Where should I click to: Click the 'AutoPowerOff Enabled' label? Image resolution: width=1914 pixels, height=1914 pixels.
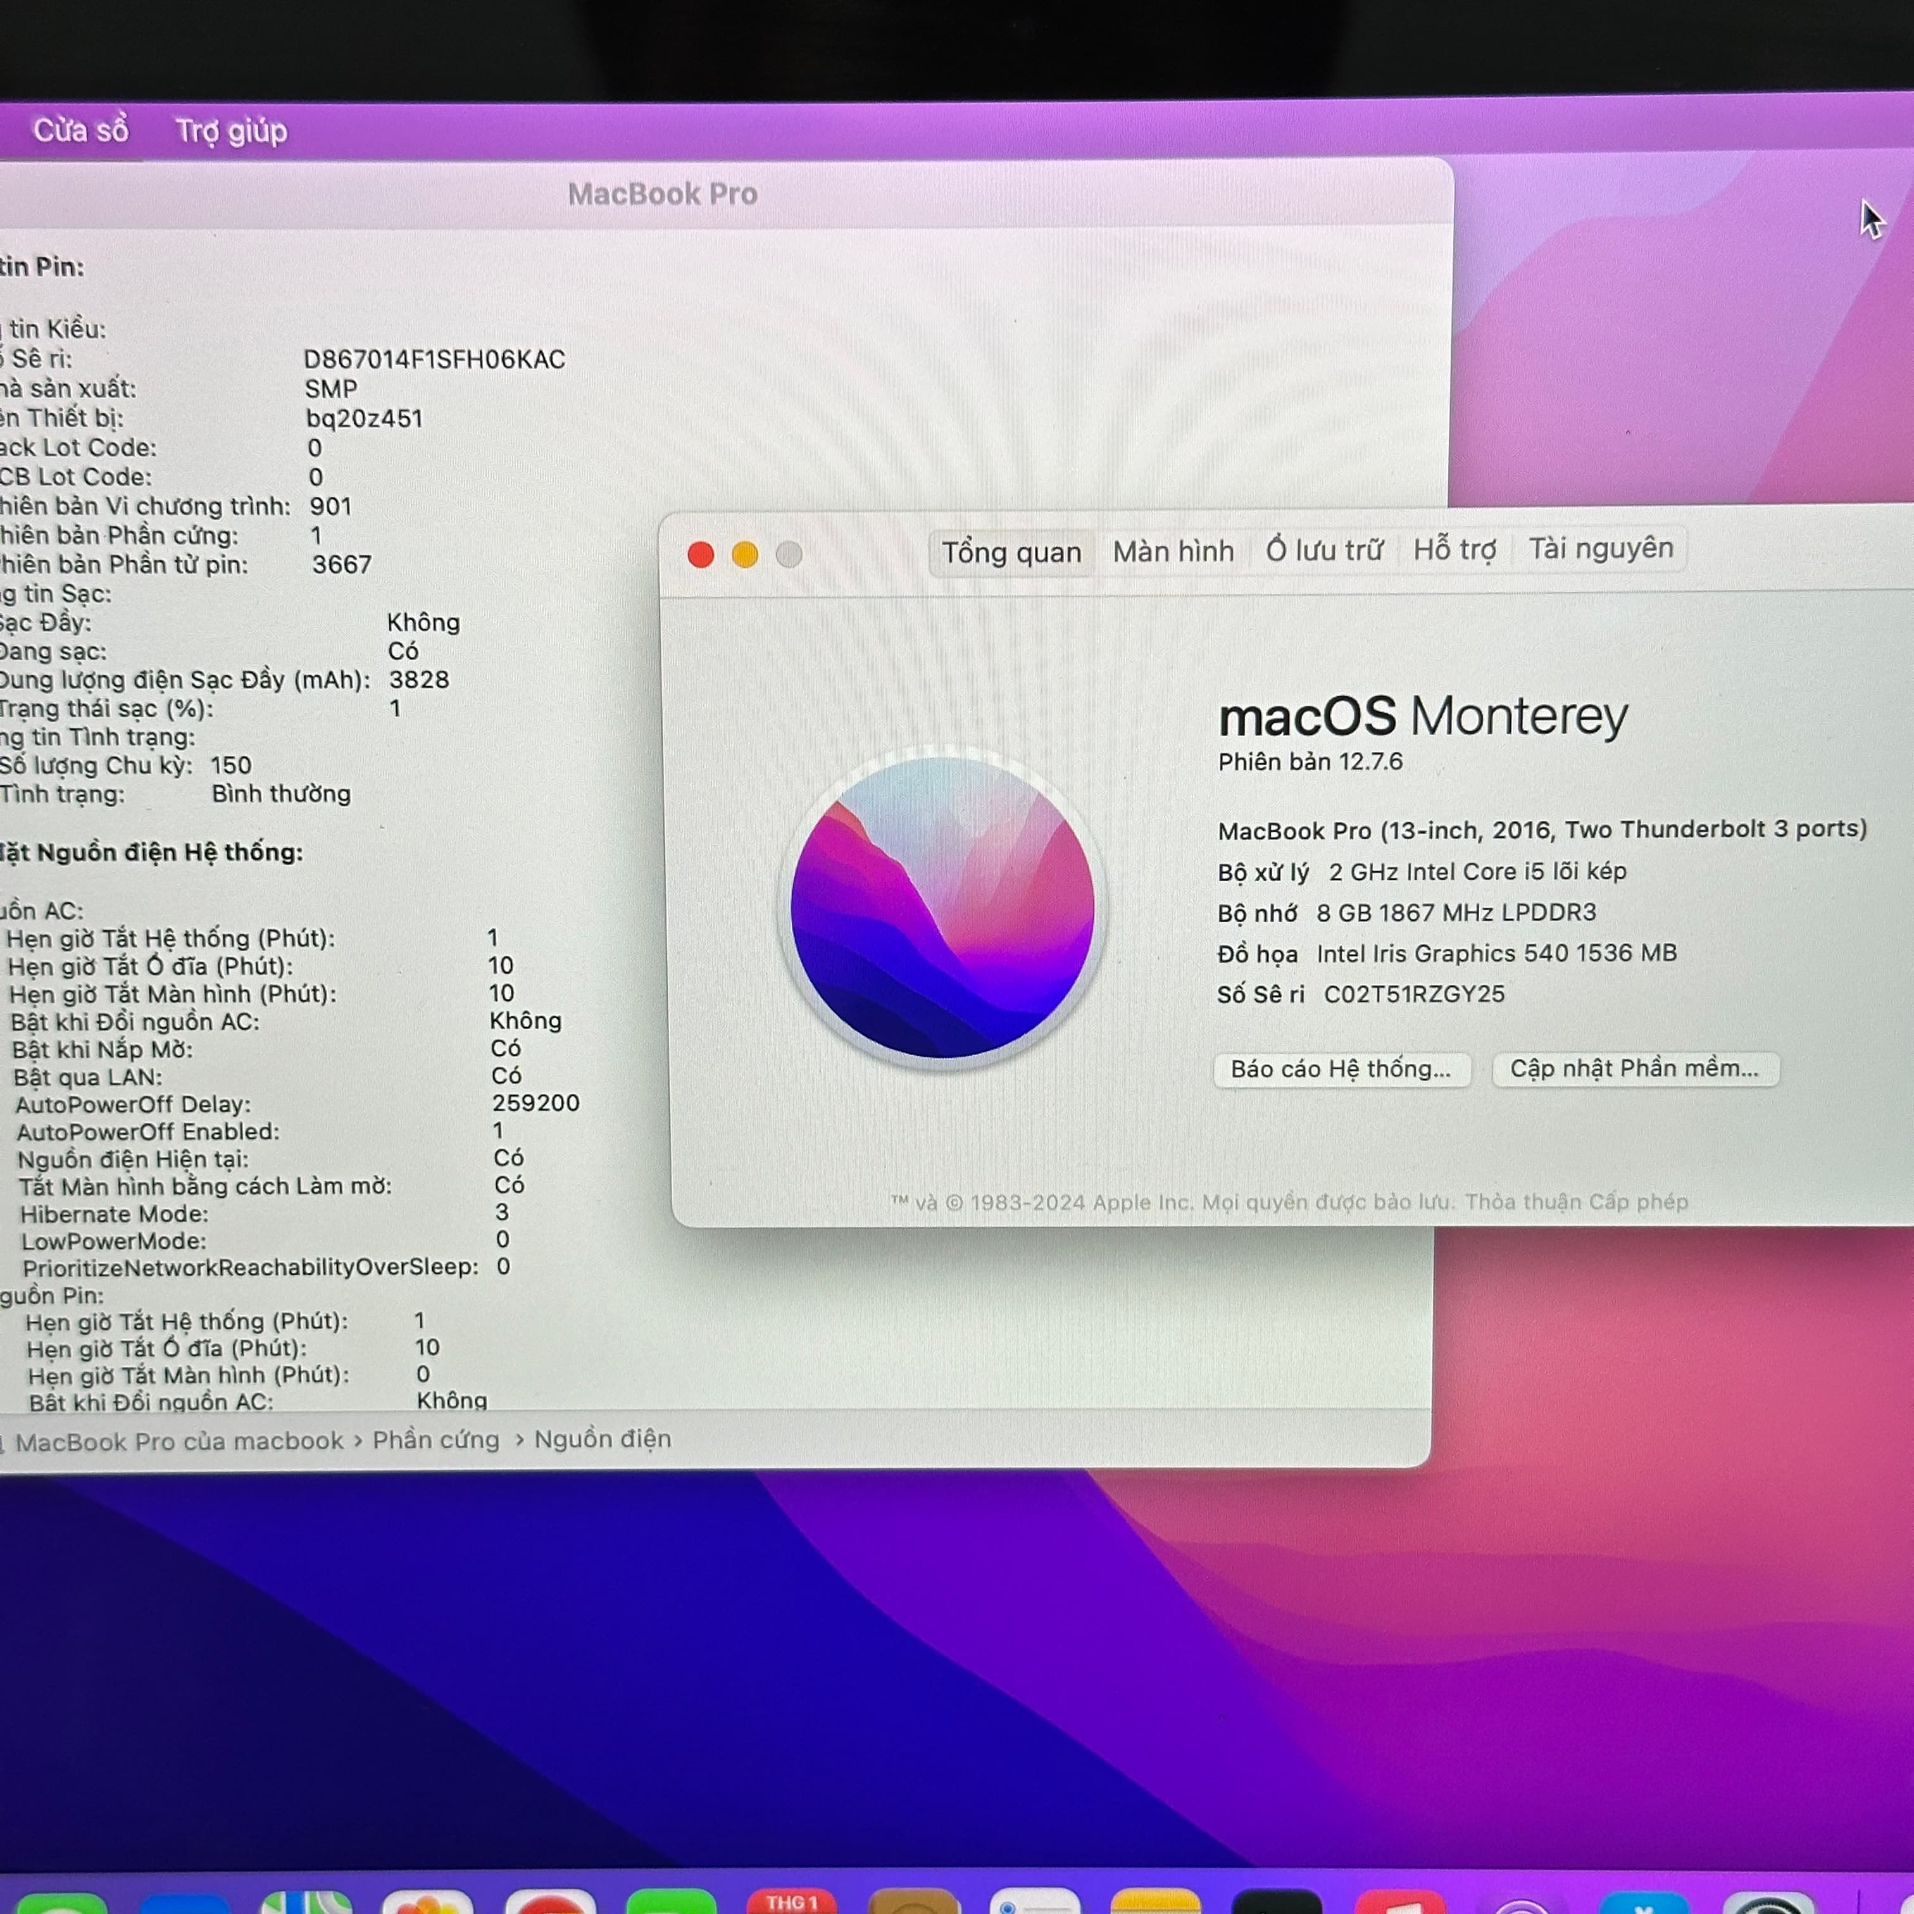coord(147,1131)
